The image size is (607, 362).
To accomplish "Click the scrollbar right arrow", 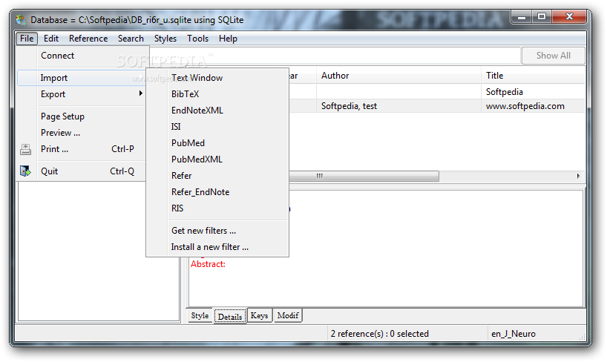I will [x=578, y=176].
